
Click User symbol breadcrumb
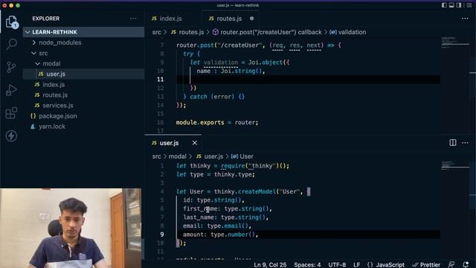point(242,156)
